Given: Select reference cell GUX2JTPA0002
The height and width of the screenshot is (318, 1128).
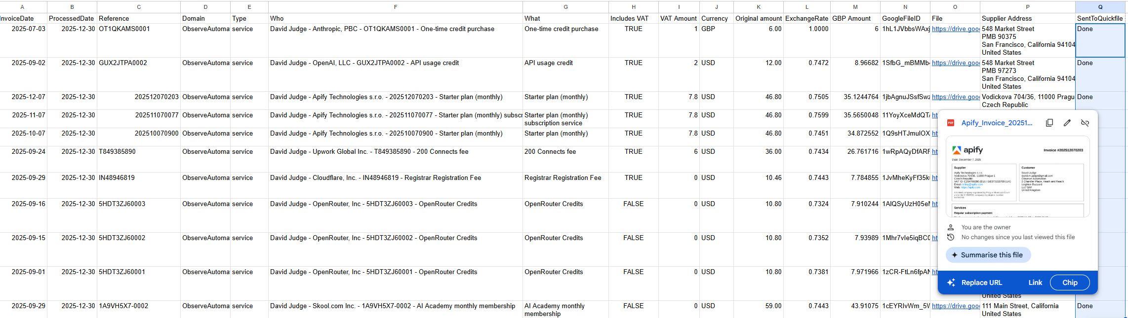Looking at the screenshot, I should coord(139,74).
